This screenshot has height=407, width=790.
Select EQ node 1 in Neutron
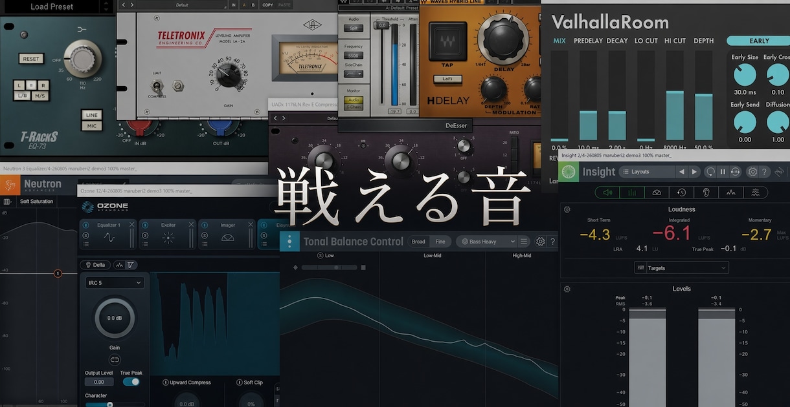click(x=58, y=273)
